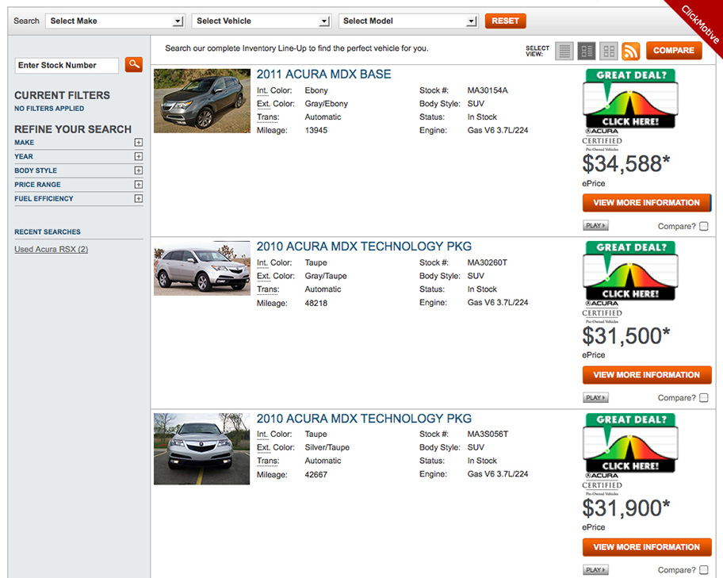
Task: Open MDX Technology Pkg title for stock MA3S056T
Action: (x=364, y=419)
